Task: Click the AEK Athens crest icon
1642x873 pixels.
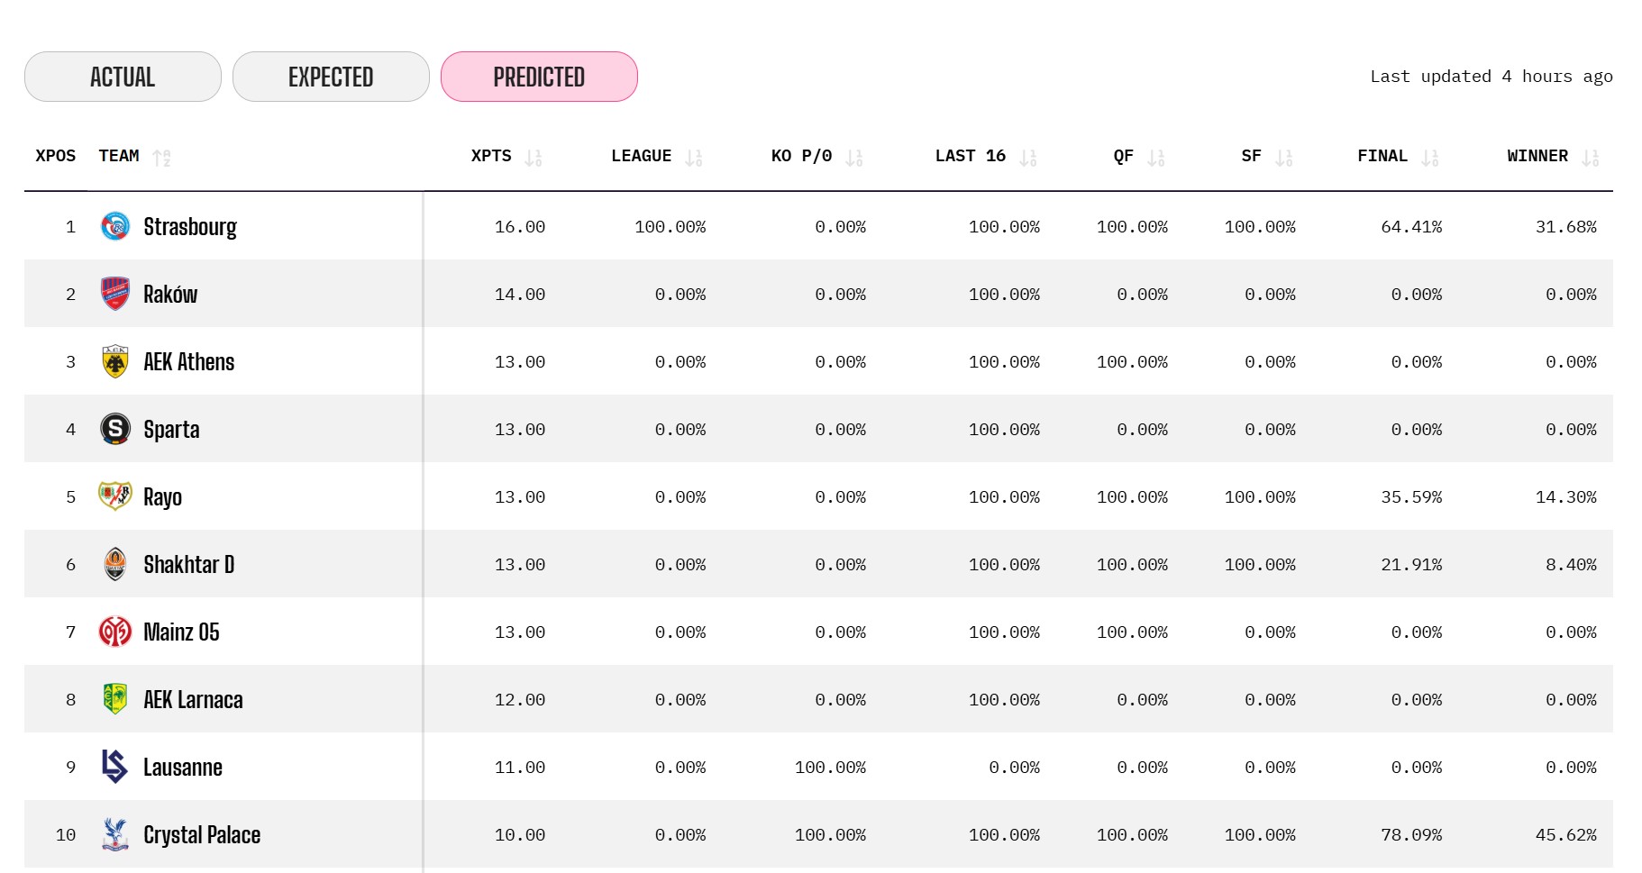Action: point(115,361)
